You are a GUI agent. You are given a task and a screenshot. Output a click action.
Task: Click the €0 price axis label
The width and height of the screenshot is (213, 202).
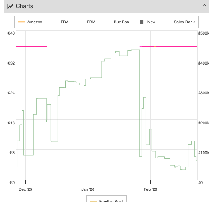12,183
